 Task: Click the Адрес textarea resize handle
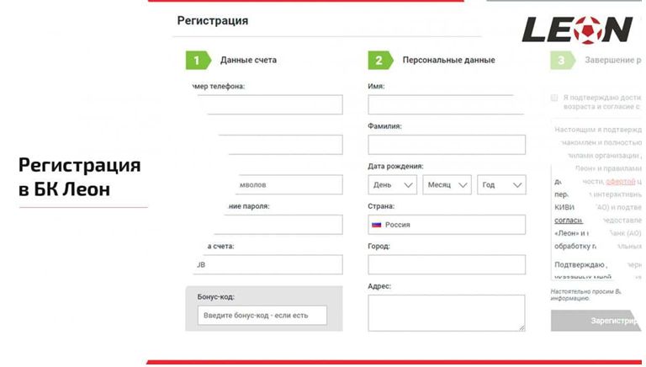click(x=522, y=327)
